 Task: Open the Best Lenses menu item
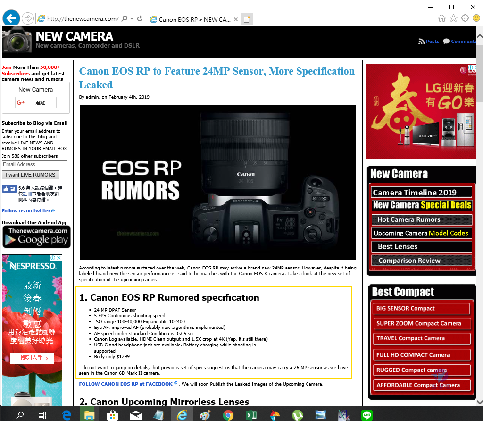tap(421, 246)
